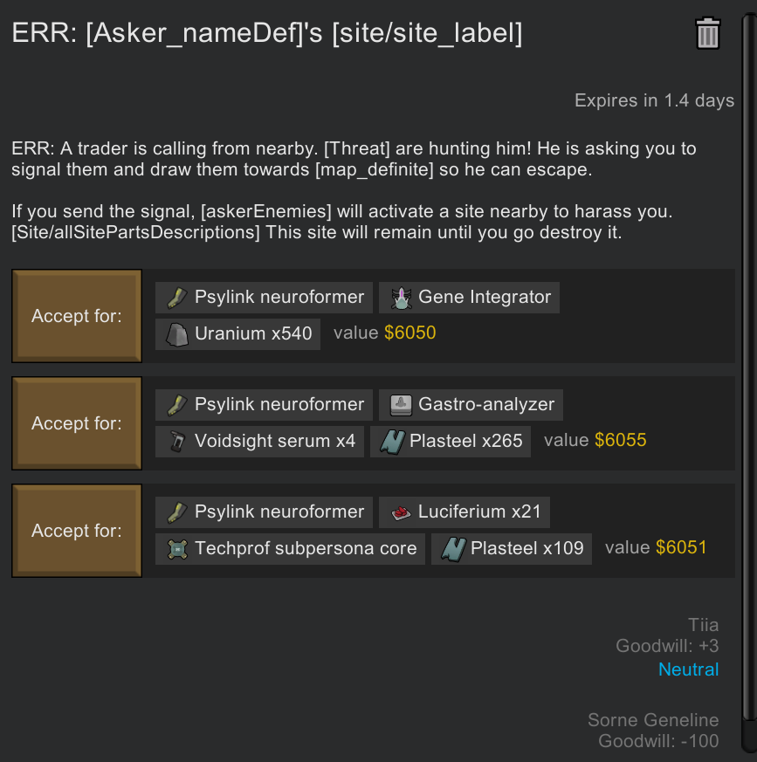
Task: Click the quest title with site_label
Action: [267, 33]
